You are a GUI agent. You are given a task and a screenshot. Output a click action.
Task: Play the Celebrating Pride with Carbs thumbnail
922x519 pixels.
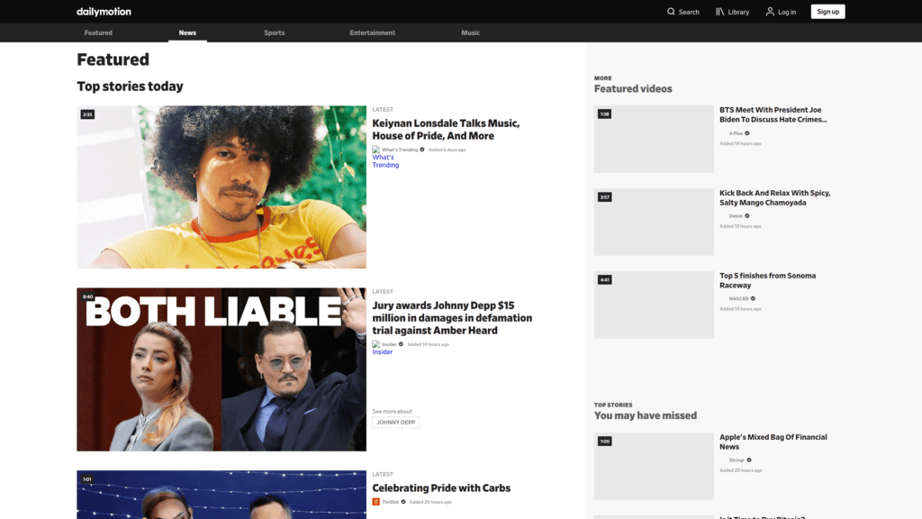pyautogui.click(x=221, y=495)
